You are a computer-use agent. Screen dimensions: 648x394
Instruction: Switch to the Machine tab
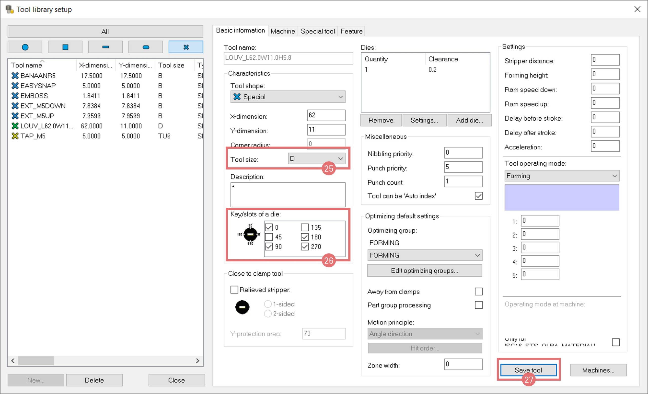coord(283,31)
